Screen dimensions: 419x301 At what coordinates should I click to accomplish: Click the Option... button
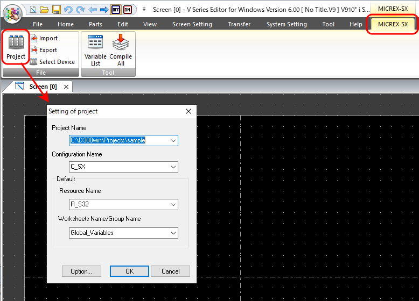point(81,271)
